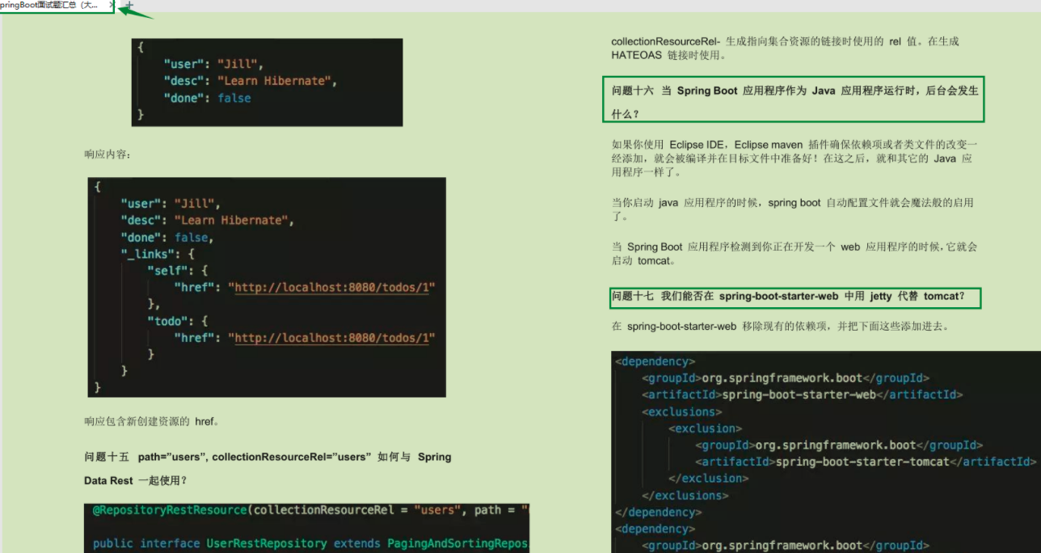Viewport: 1041px width, 553px height.
Task: Click the word "HATEOAS" in right column
Action: click(x=636, y=55)
